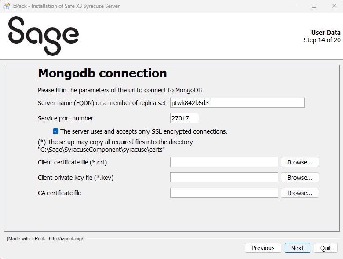343x259 pixels.
Task: Minimize the installer window
Action: click(293, 6)
